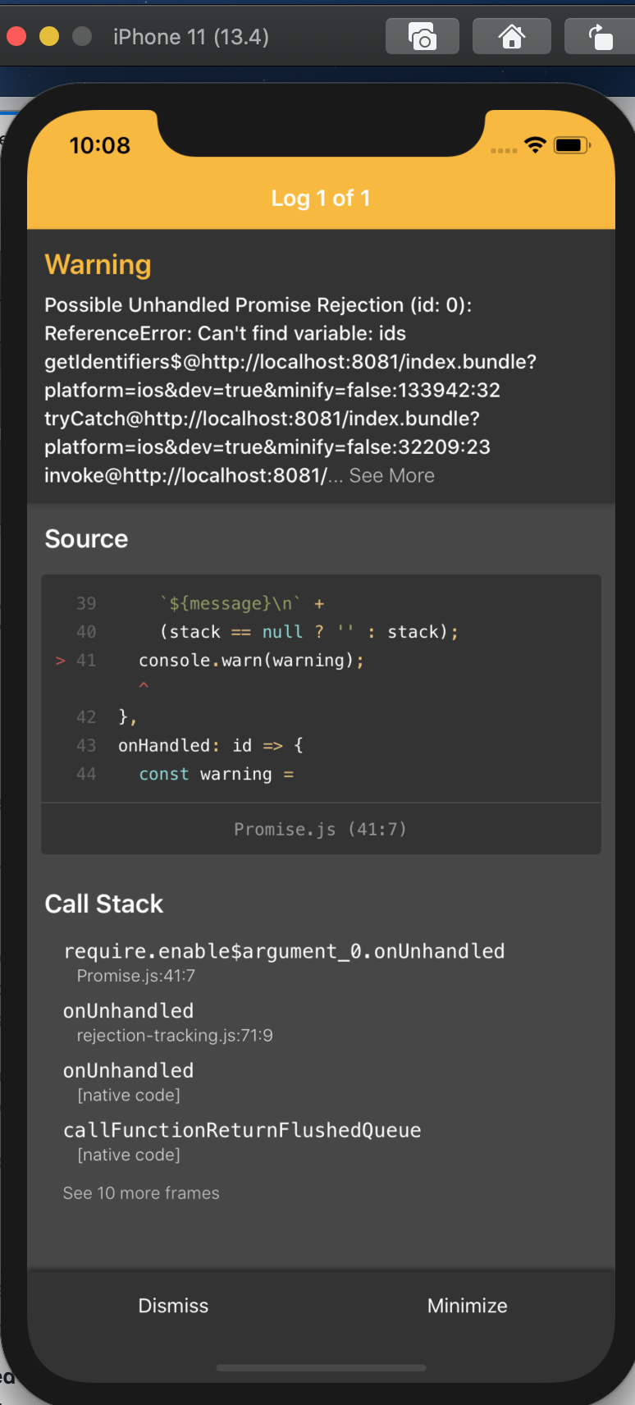Click the cellular signal dots icon
The image size is (635, 1405).
(x=503, y=149)
